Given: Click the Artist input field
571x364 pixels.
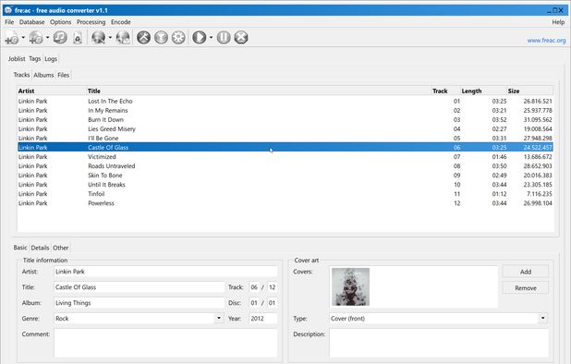Looking at the screenshot, I should coord(165,272).
